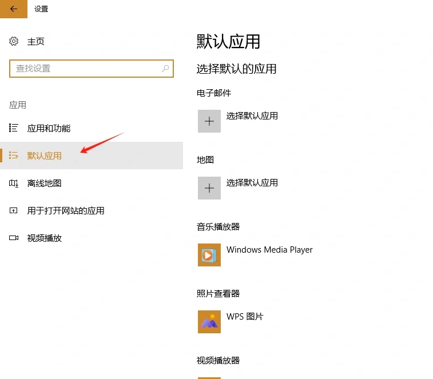Screen dimensions: 433x379
Task: Click the 用于打开网站的应用 icon
Action: [x=14, y=210]
